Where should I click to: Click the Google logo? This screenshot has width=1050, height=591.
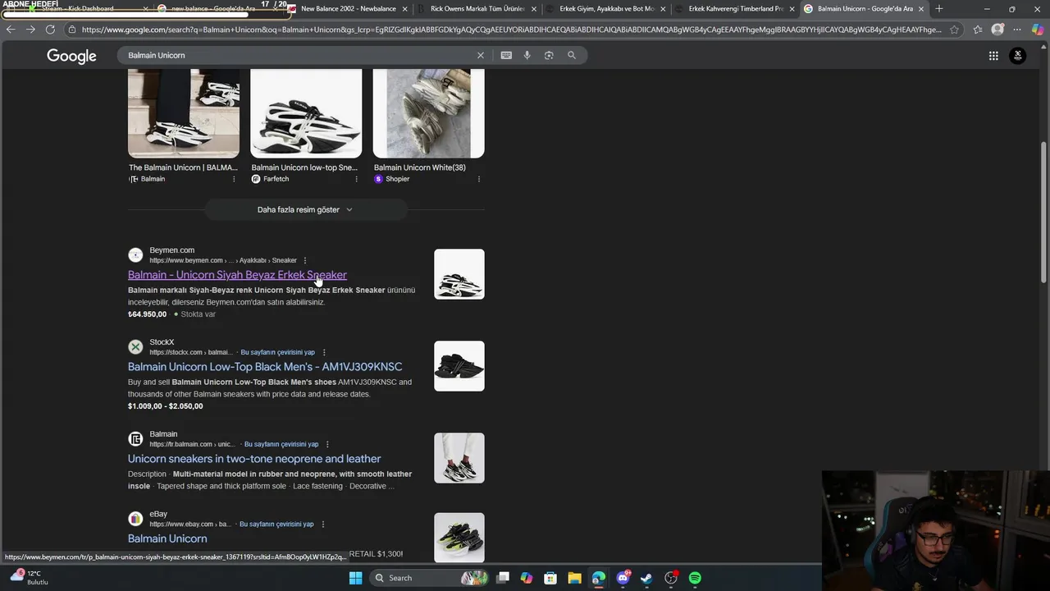pyautogui.click(x=71, y=56)
